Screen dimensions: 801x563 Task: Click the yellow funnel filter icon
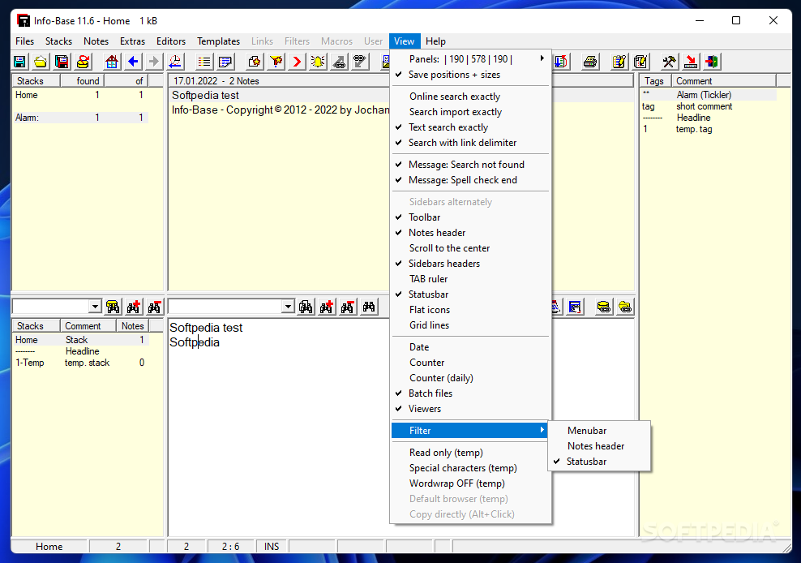pos(276,62)
